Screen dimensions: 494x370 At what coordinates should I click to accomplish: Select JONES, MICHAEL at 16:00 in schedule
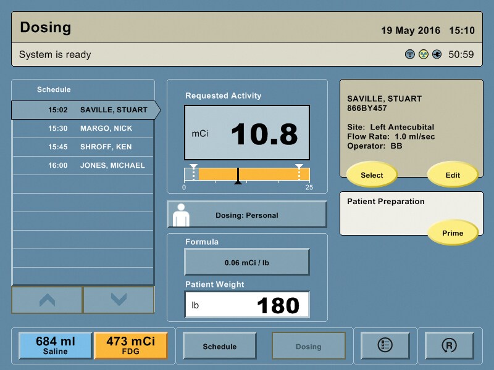coord(83,165)
